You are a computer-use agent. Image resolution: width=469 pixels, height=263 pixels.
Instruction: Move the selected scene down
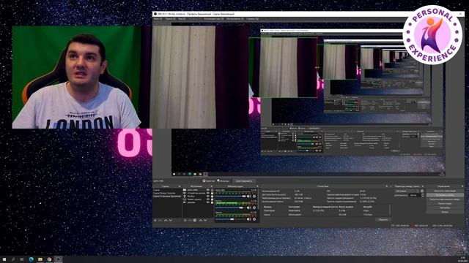171,221
